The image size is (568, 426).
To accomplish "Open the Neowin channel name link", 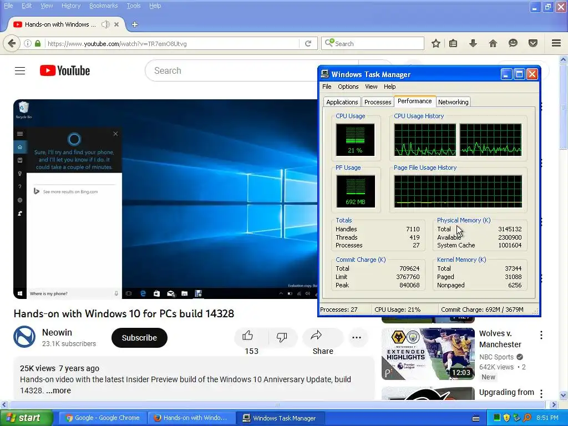I will click(x=57, y=332).
